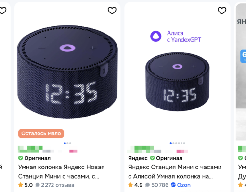Click the Осталось мало badge
The width and height of the screenshot is (246, 192).
point(41,133)
